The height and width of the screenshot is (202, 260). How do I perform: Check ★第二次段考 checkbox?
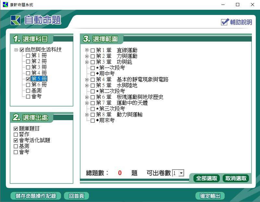click(93, 91)
